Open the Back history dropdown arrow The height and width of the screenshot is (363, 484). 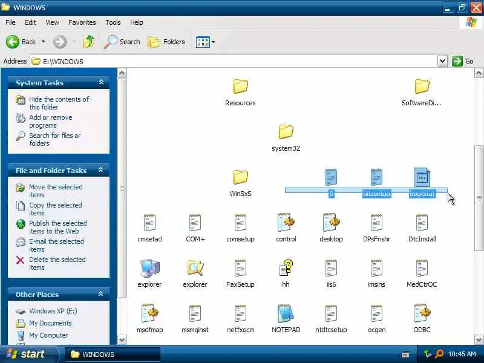[x=43, y=42]
